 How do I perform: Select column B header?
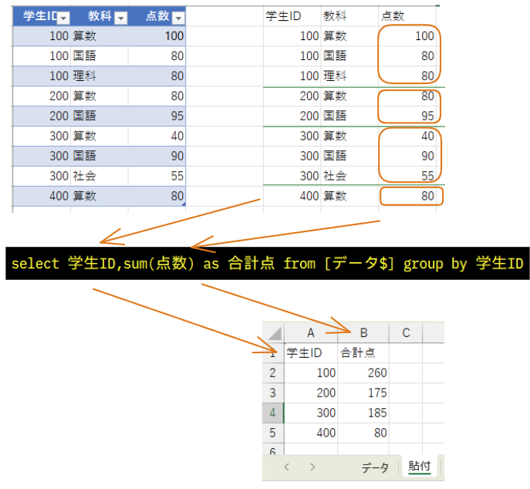[363, 333]
